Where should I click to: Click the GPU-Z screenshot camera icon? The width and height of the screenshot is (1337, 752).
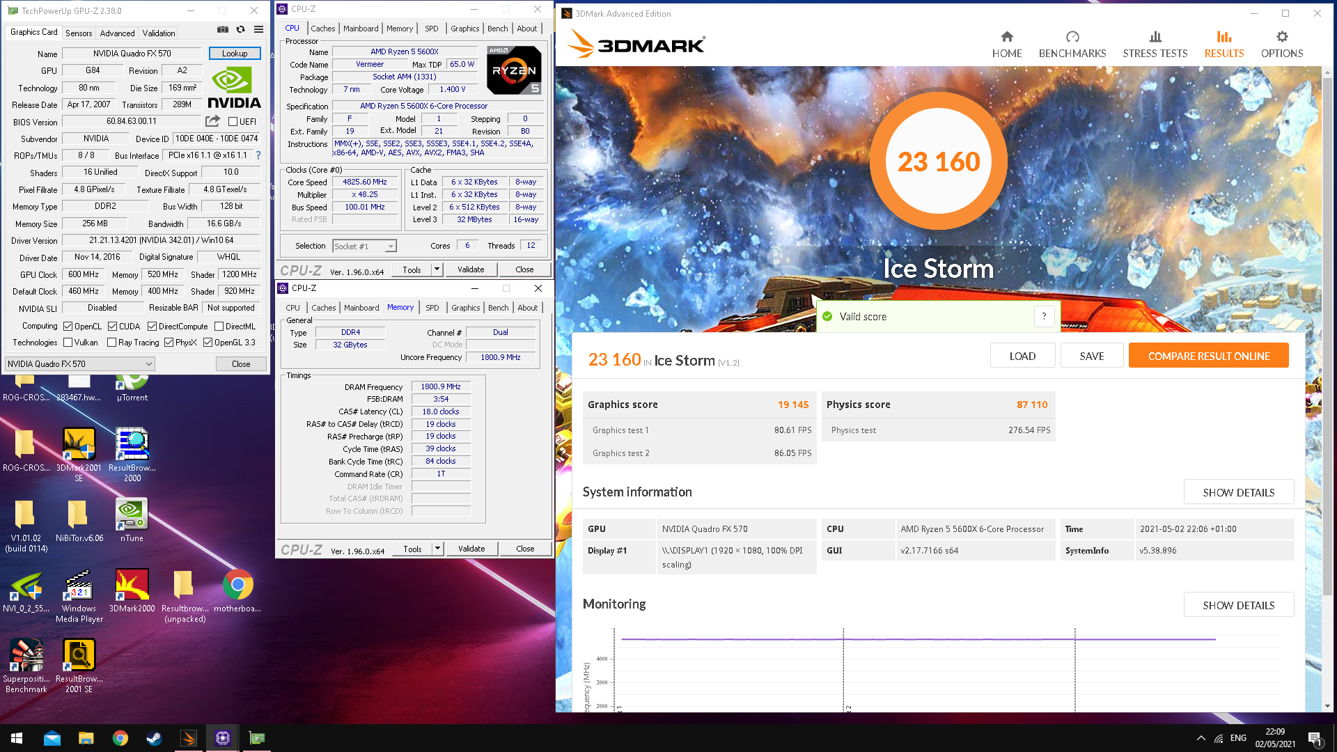(x=223, y=30)
